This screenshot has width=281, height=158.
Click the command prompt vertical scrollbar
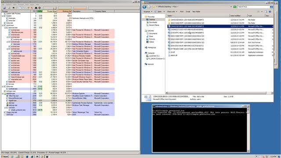coord(248,129)
